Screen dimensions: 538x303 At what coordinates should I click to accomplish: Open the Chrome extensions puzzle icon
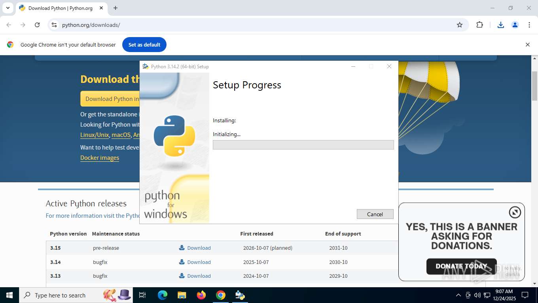479,25
